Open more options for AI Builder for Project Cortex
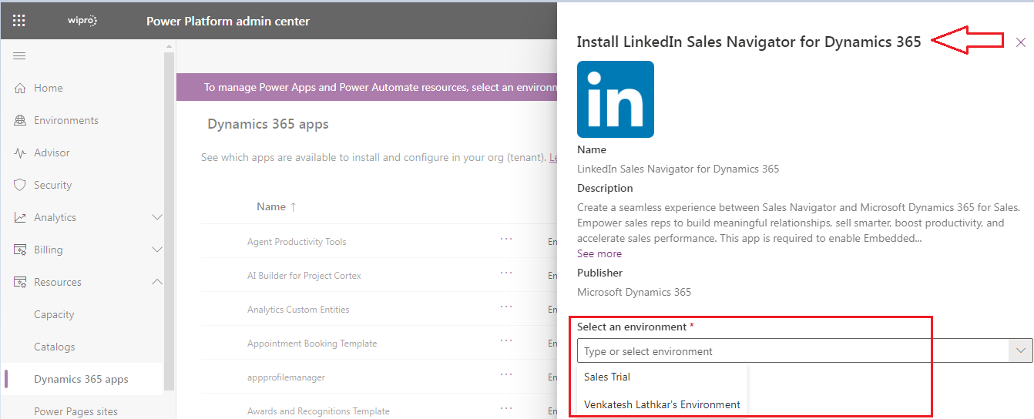This screenshot has width=1034, height=419. (506, 273)
